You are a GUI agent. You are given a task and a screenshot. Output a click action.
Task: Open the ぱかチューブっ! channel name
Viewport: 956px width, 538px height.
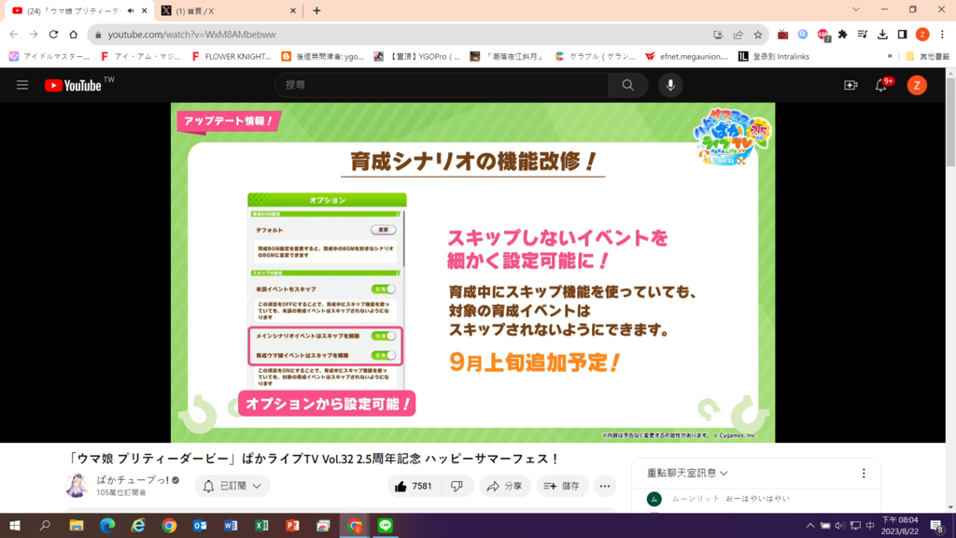tap(133, 480)
